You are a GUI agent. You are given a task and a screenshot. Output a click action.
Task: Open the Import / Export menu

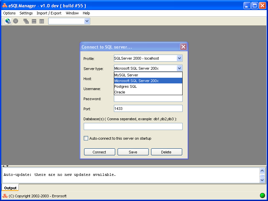[x=49, y=13]
